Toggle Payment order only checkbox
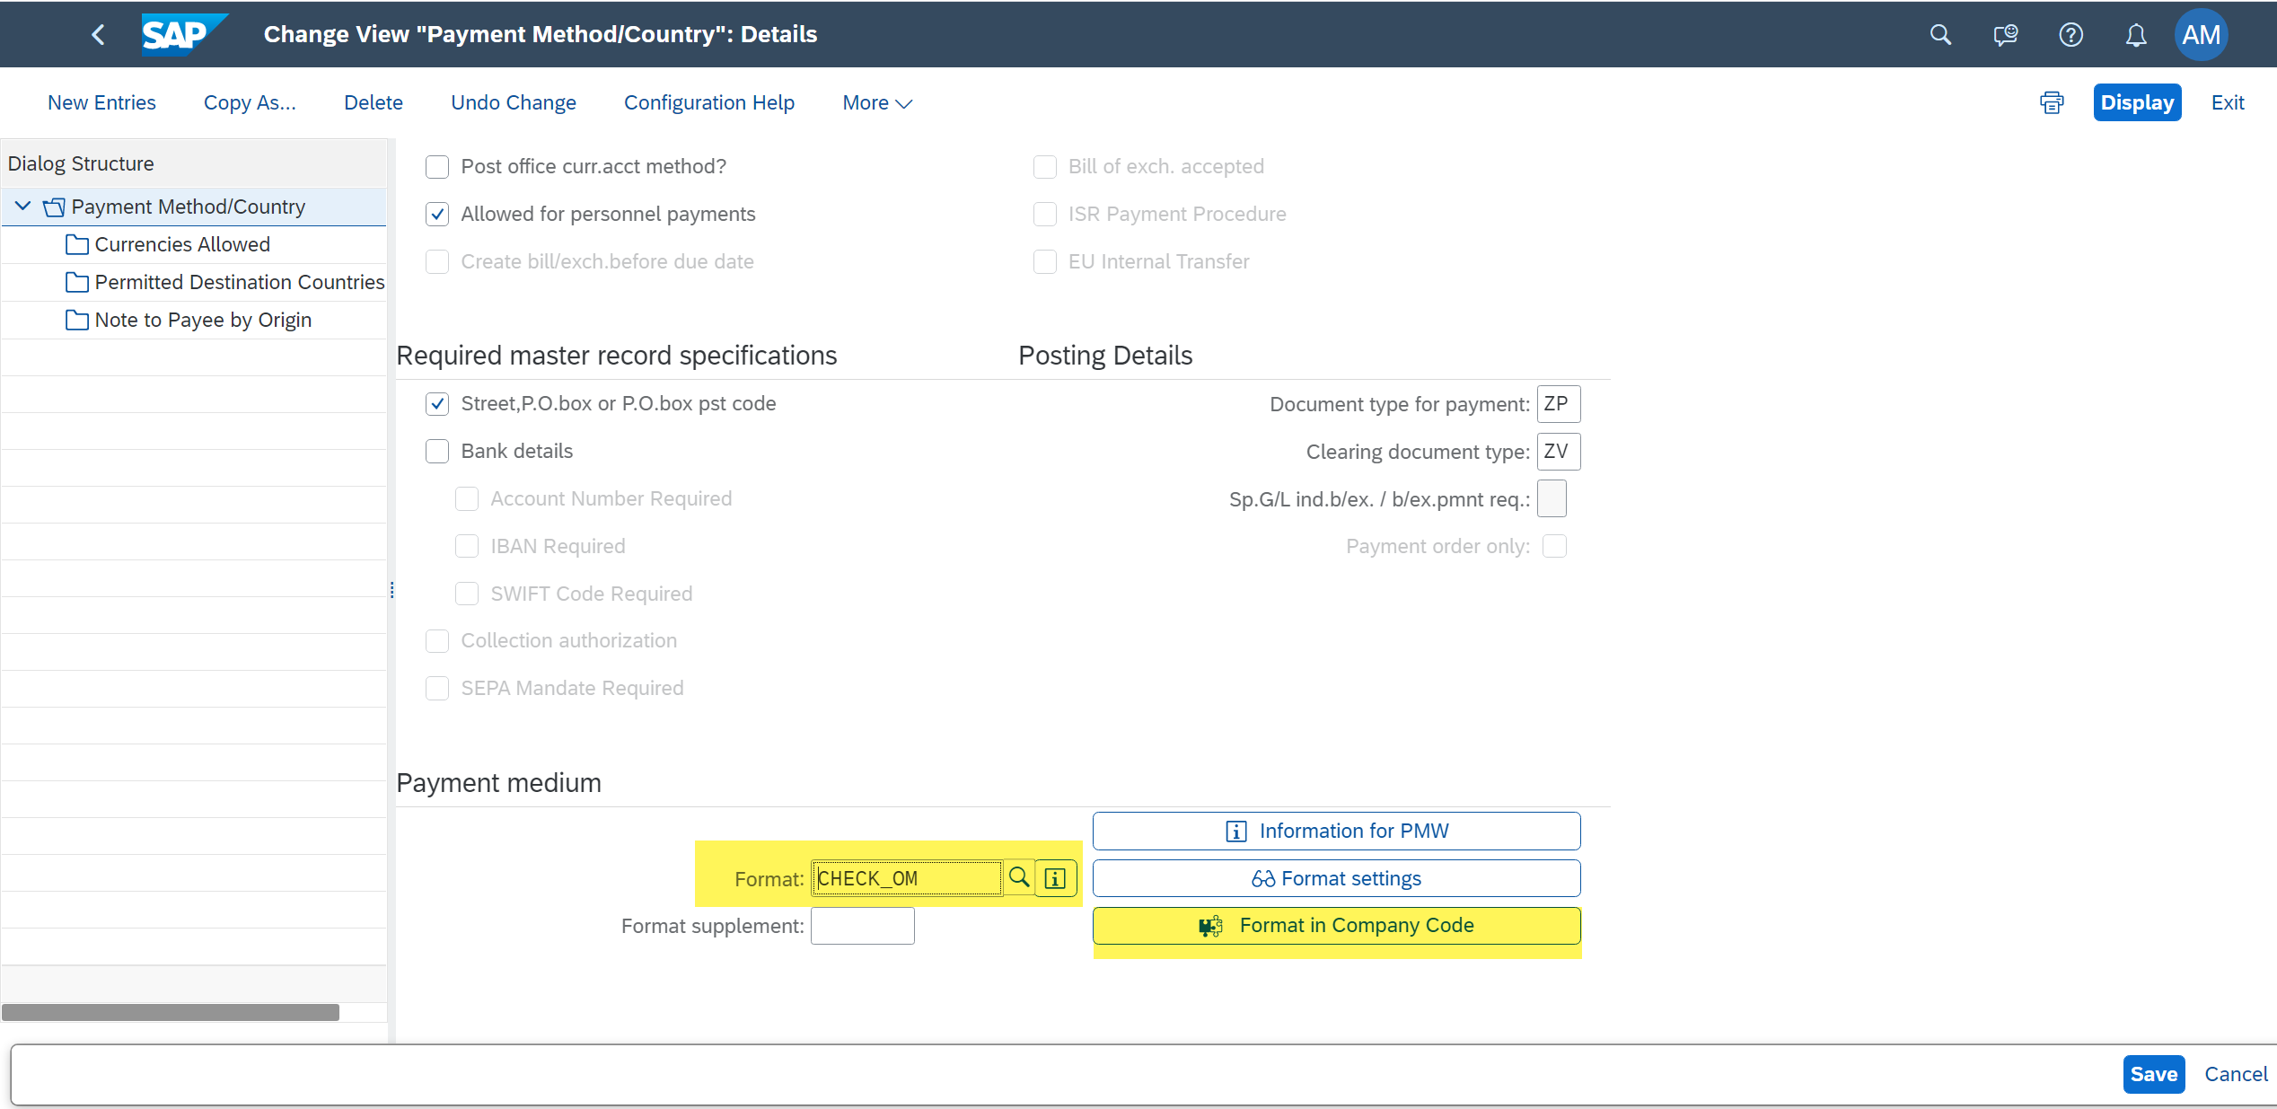The width and height of the screenshot is (2277, 1109). click(x=1554, y=546)
